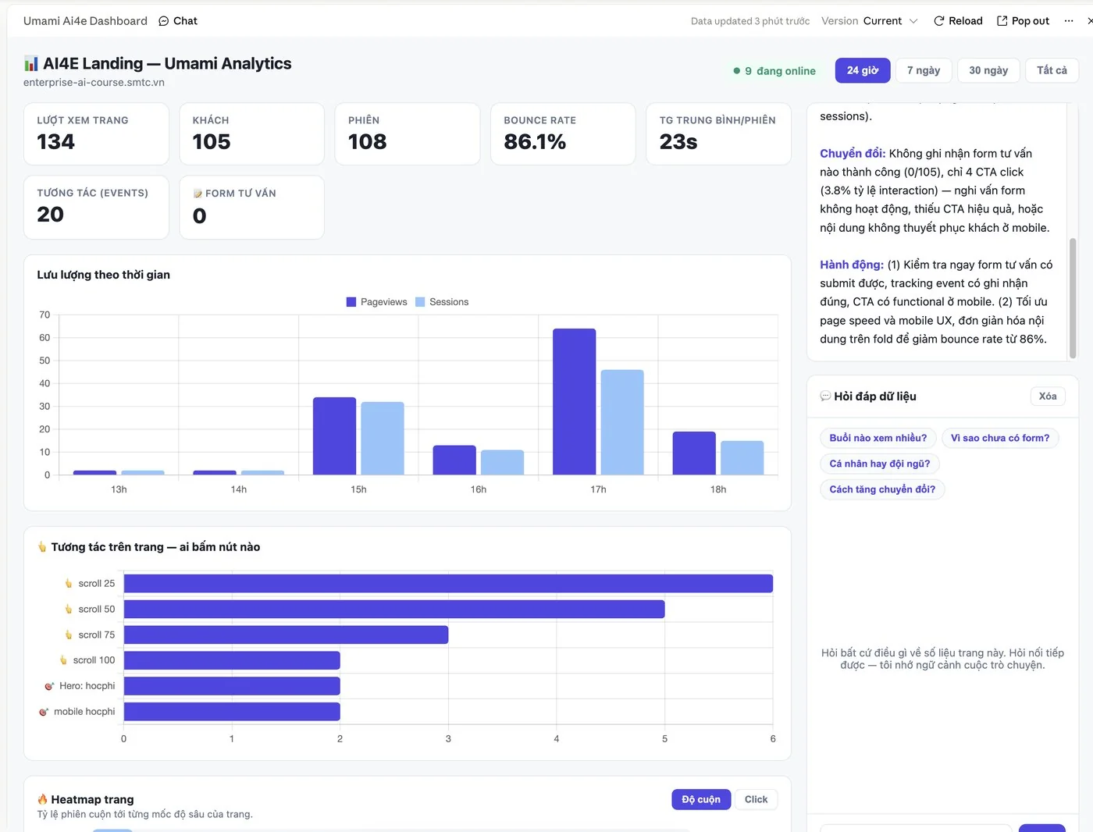The height and width of the screenshot is (832, 1093).
Task: Click the green online status dot
Action: pyautogui.click(x=736, y=71)
